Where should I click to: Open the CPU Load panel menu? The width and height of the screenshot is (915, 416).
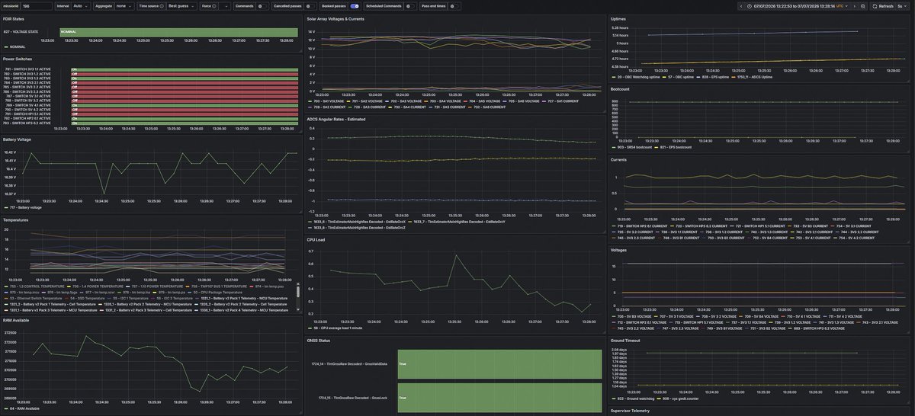tap(316, 239)
